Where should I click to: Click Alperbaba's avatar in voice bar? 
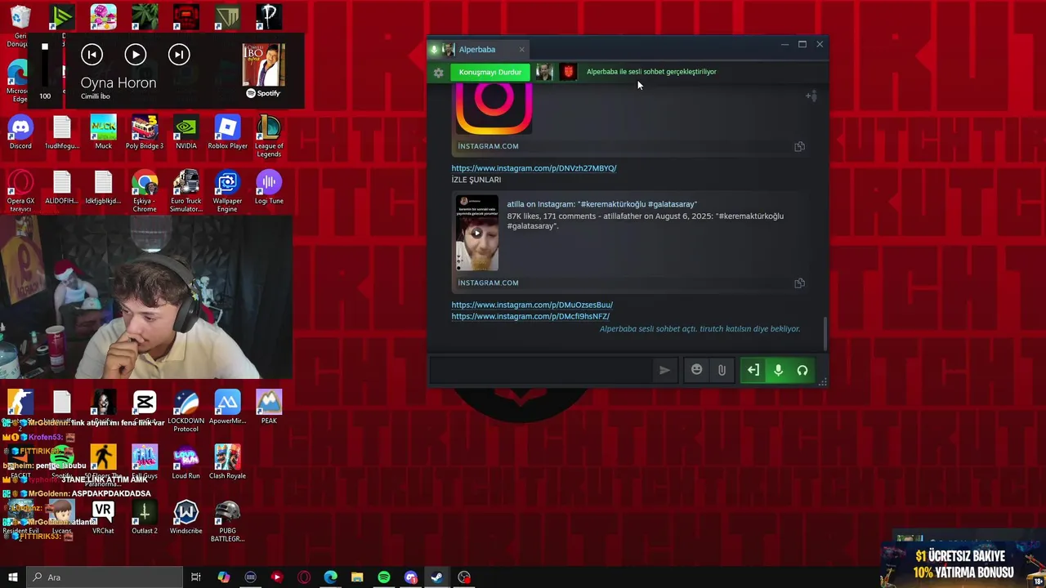click(x=544, y=72)
